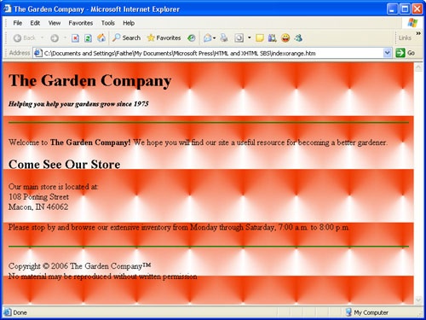Click the My Computer zone icon
This screenshot has width=426, height=320.
(348, 312)
